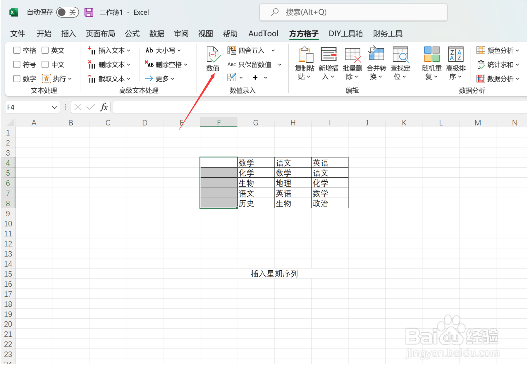Check the 空格 (spaces) checkbox
Screen dimensions: 528x371
pos(17,50)
